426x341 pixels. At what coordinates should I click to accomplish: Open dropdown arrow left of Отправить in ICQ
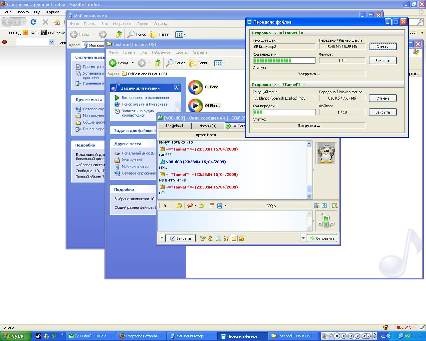click(x=303, y=238)
